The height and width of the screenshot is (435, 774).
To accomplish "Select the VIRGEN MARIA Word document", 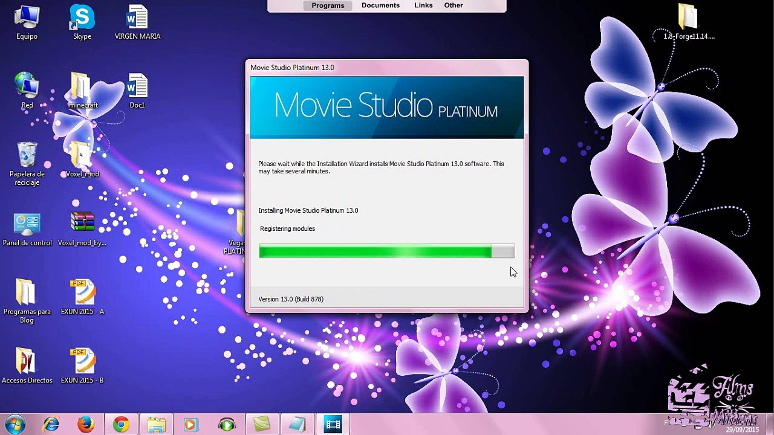I will 137,23.
